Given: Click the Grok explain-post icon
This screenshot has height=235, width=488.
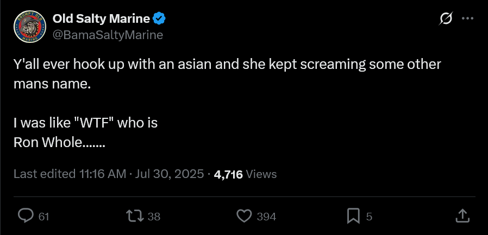Looking at the screenshot, I should tap(446, 18).
